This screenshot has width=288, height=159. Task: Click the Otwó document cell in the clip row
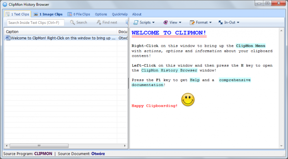click(x=123, y=38)
